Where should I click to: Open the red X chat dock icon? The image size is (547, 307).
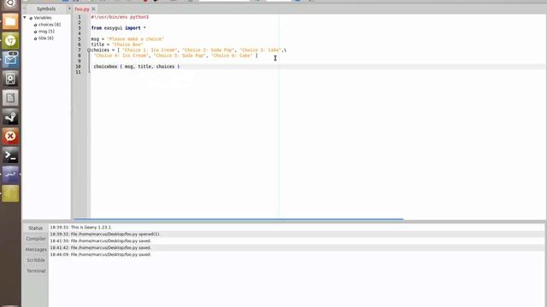(10, 136)
